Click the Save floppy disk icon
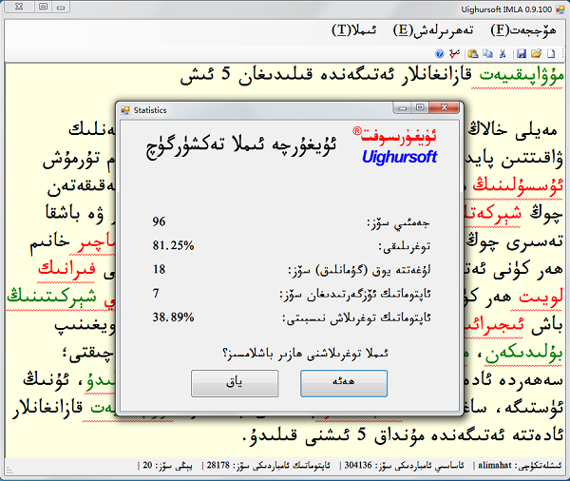Screen dimensions: 570x481 click(522, 54)
